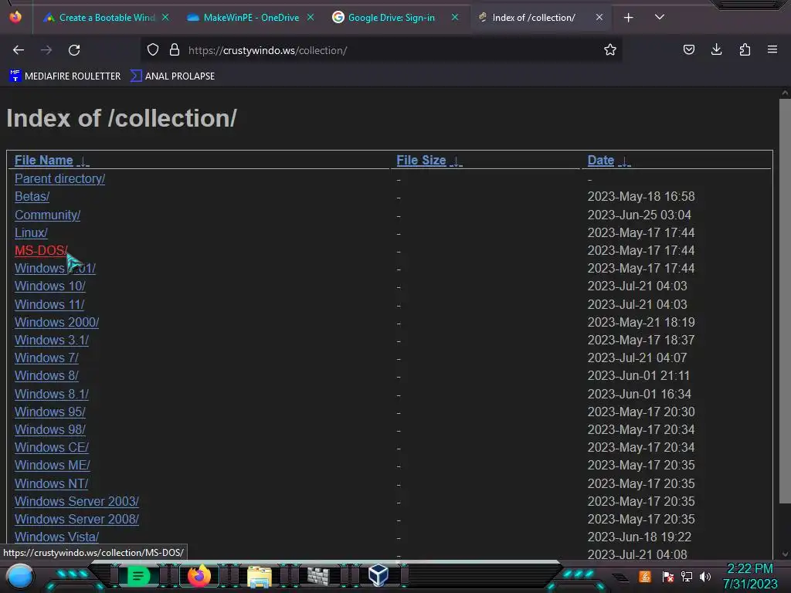Open the Windows 10/ folder
The height and width of the screenshot is (593, 791).
click(50, 286)
